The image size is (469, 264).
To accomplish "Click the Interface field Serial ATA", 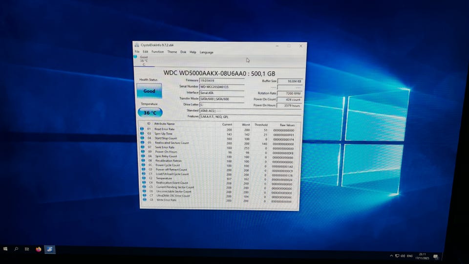I will click(x=222, y=93).
